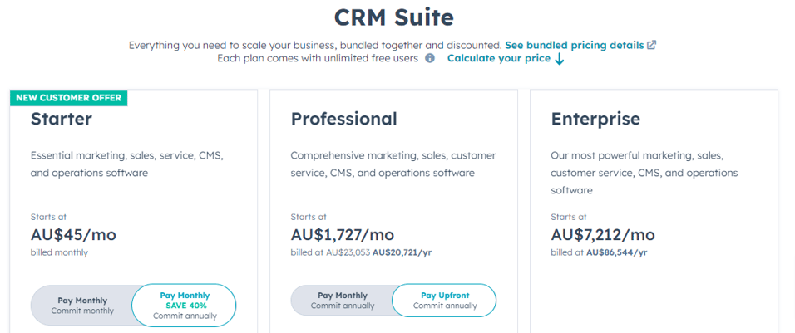This screenshot has height=333, width=795.
Task: Select Starter Pay Monthly SAVE 40% option
Action: [185, 306]
